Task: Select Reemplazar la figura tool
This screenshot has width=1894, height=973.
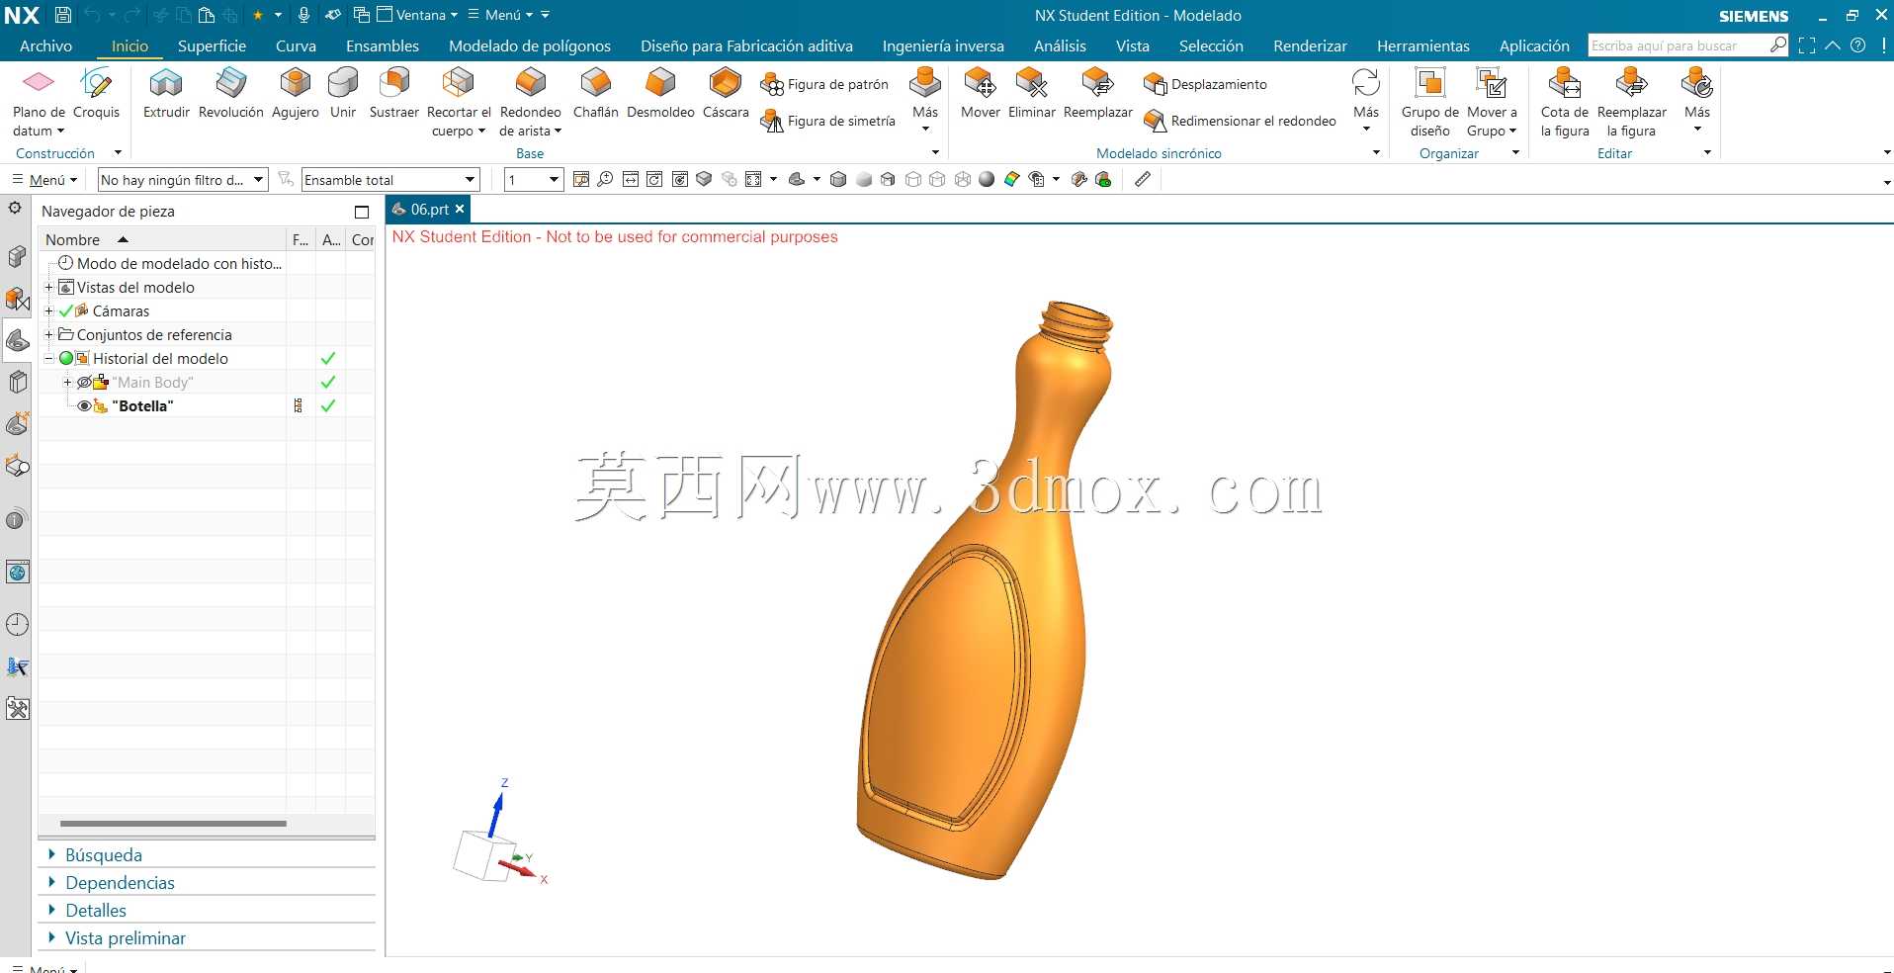Action: tap(1631, 102)
